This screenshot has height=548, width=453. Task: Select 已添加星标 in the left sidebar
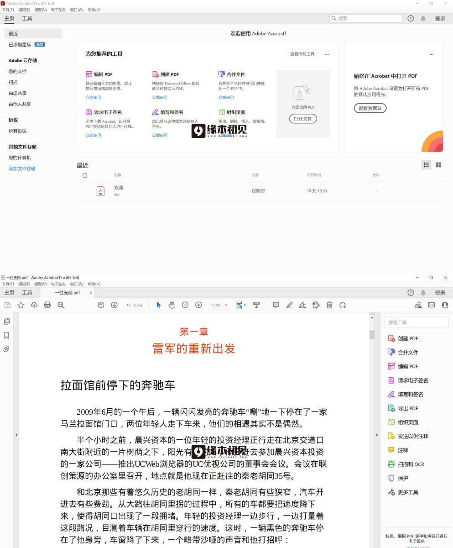(x=20, y=45)
